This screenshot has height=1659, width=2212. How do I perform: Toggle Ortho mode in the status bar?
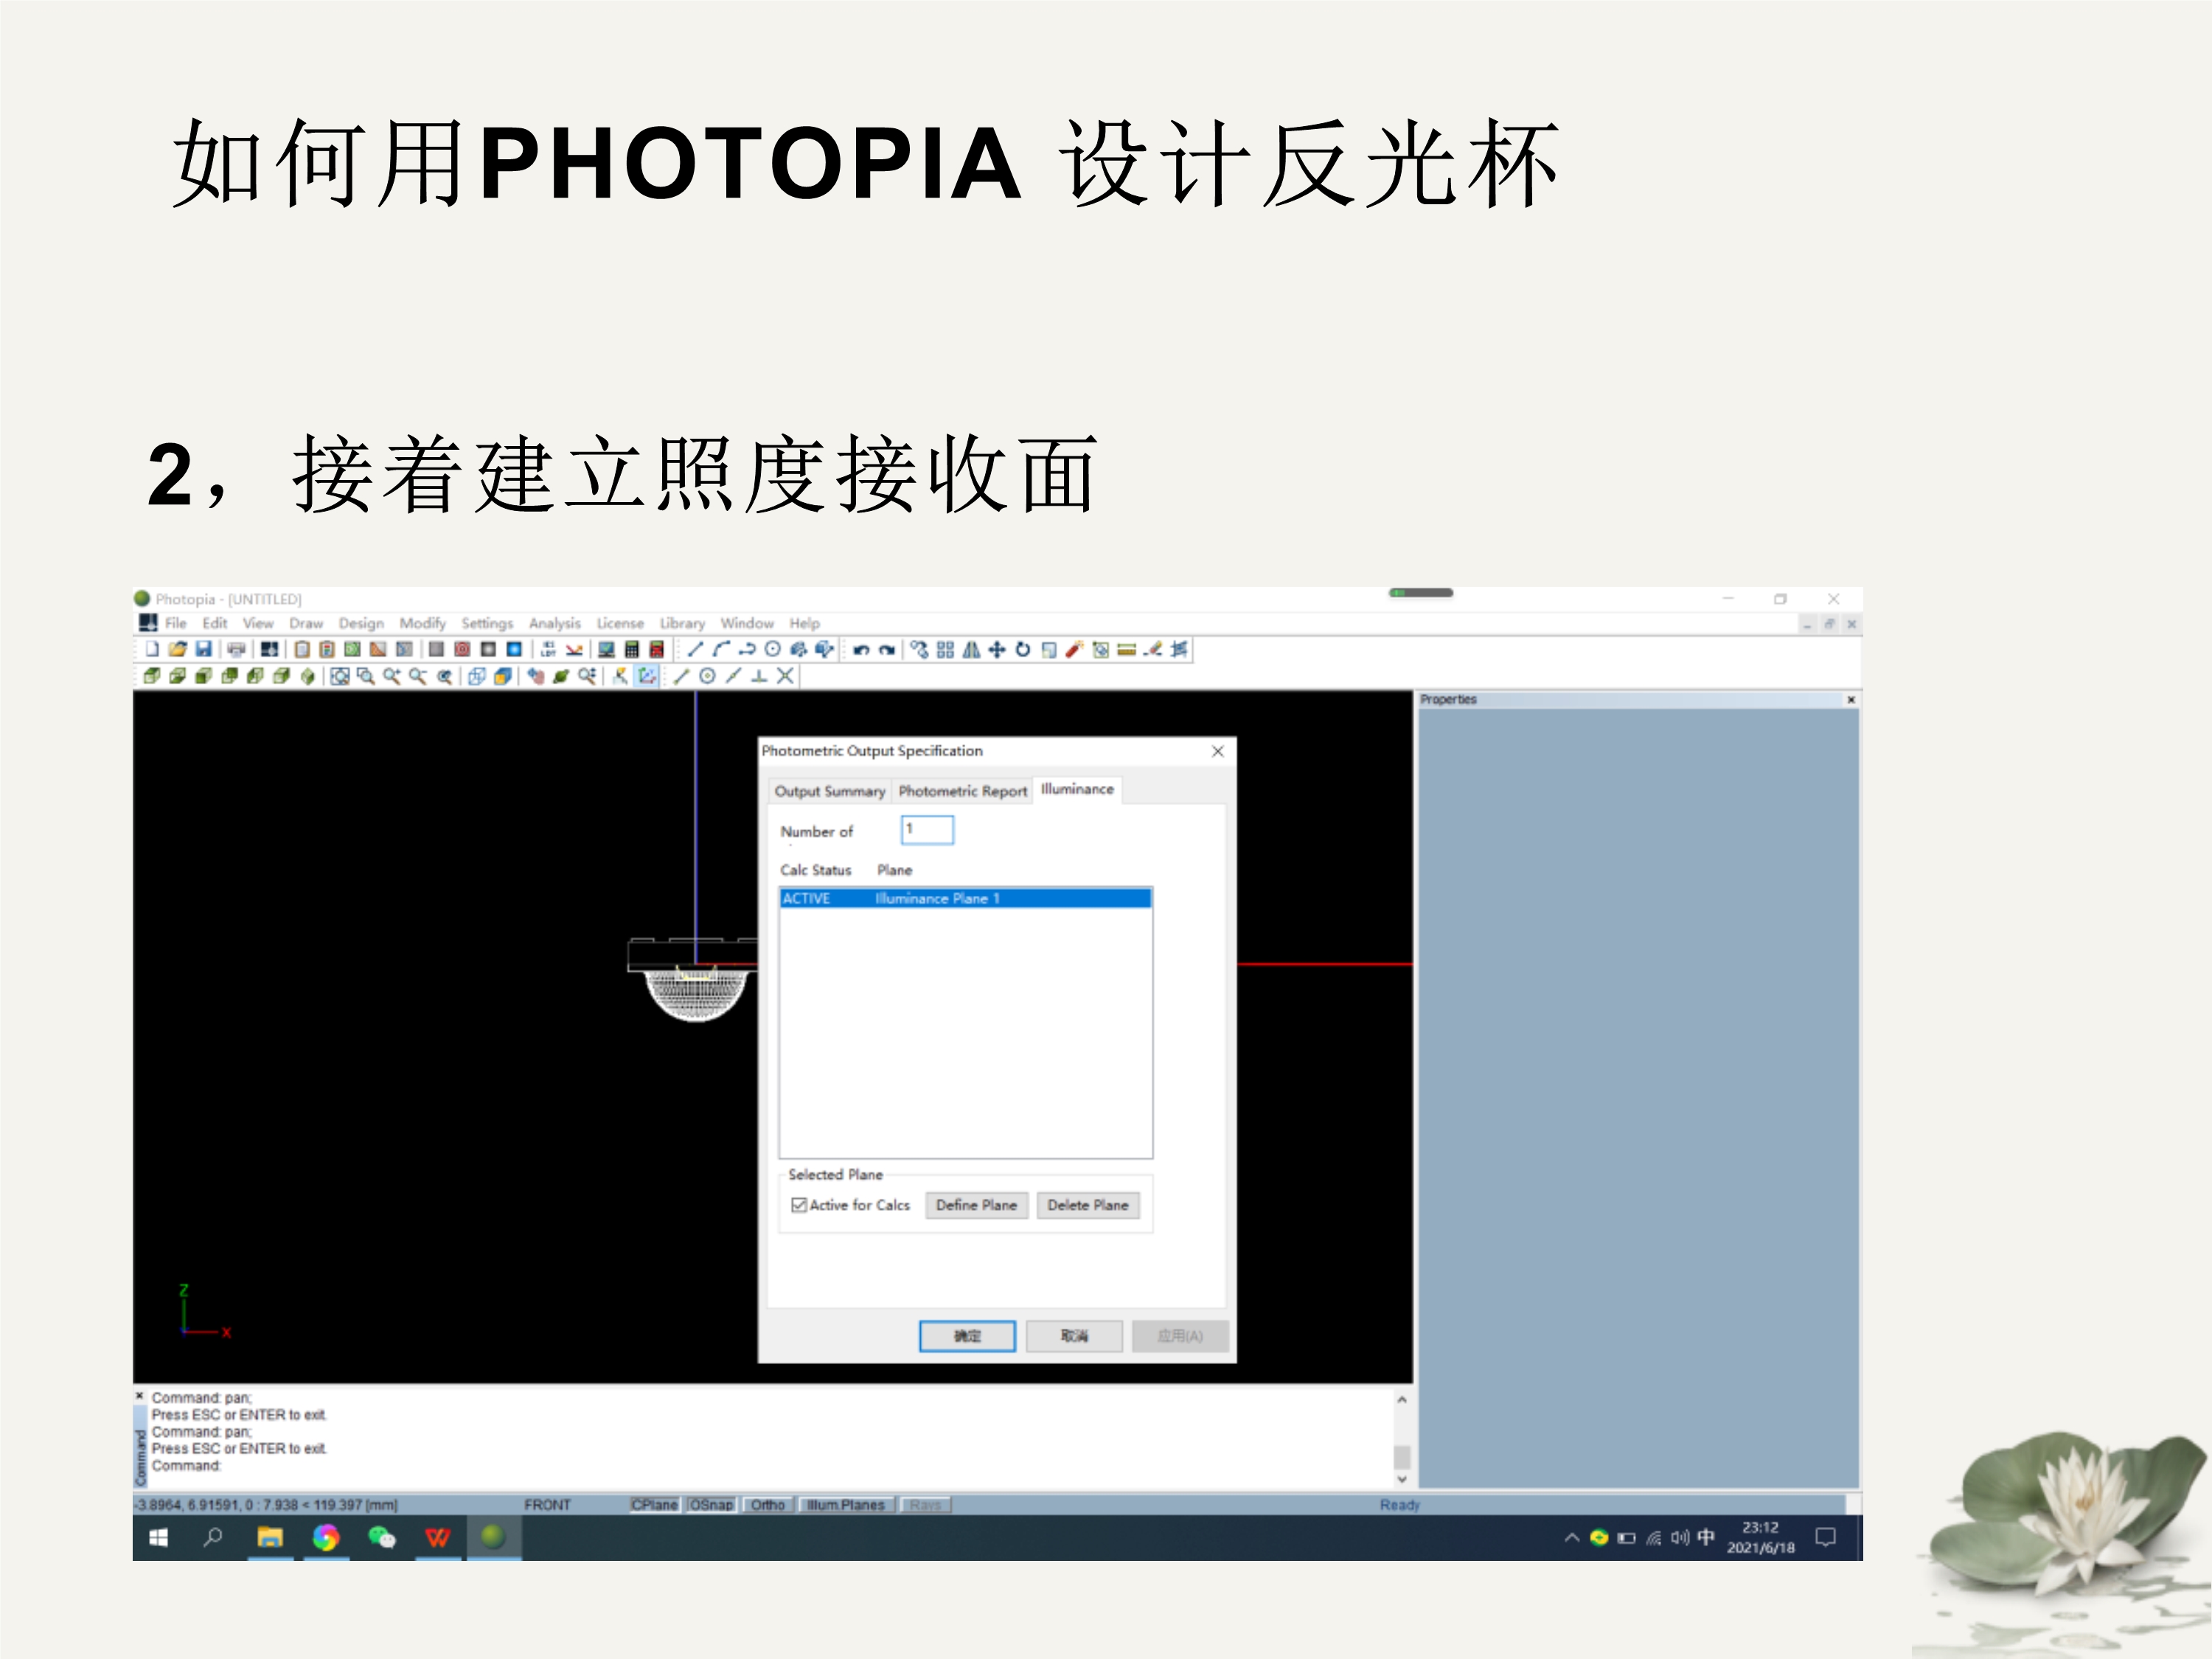click(x=768, y=1505)
